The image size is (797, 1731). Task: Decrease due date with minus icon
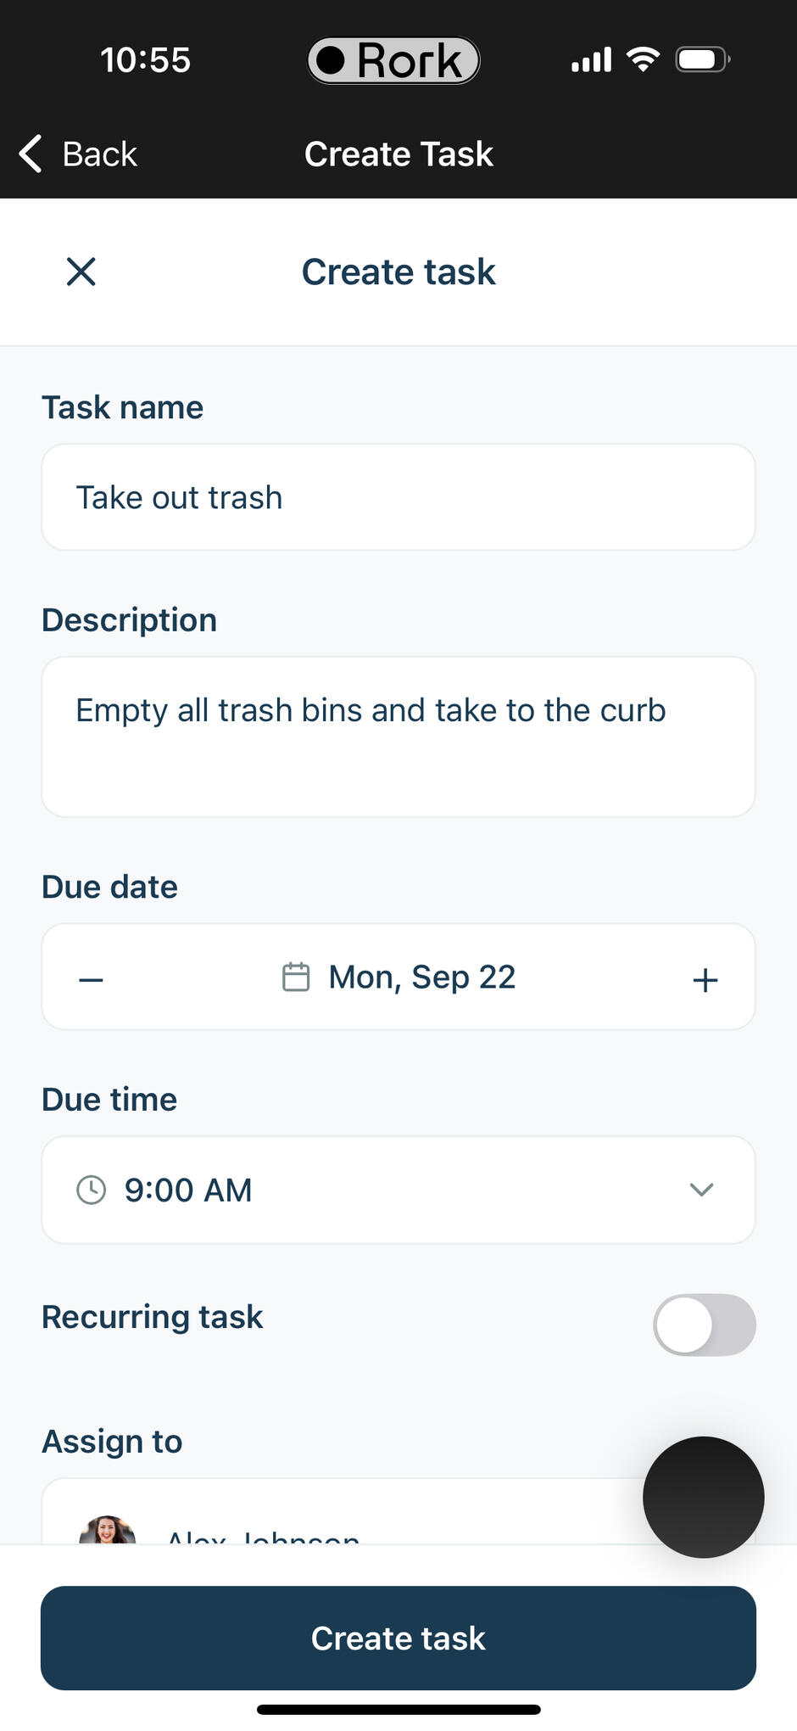point(91,980)
